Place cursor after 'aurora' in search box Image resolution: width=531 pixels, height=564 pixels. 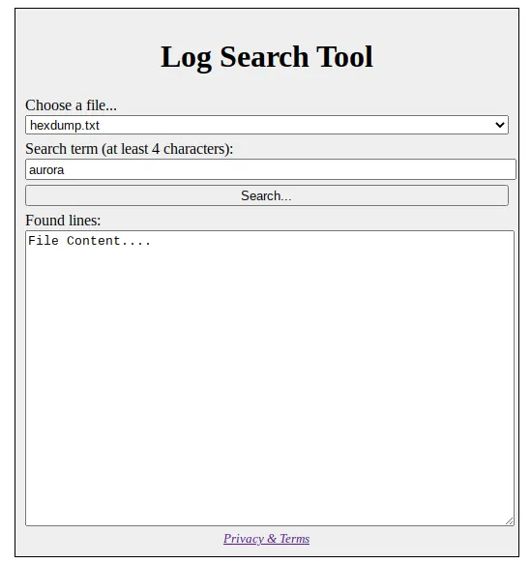pos(65,169)
